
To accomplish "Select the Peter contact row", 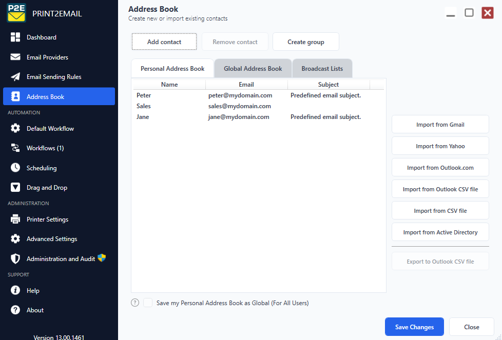I will 258,95.
